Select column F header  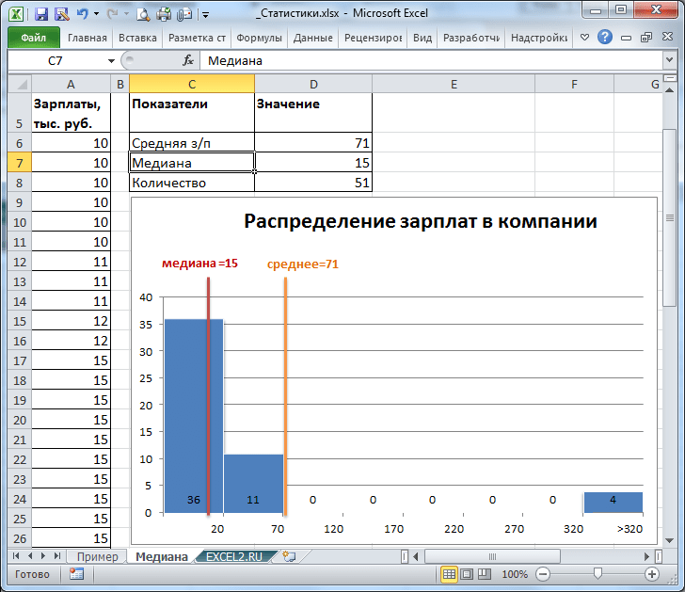click(x=574, y=85)
